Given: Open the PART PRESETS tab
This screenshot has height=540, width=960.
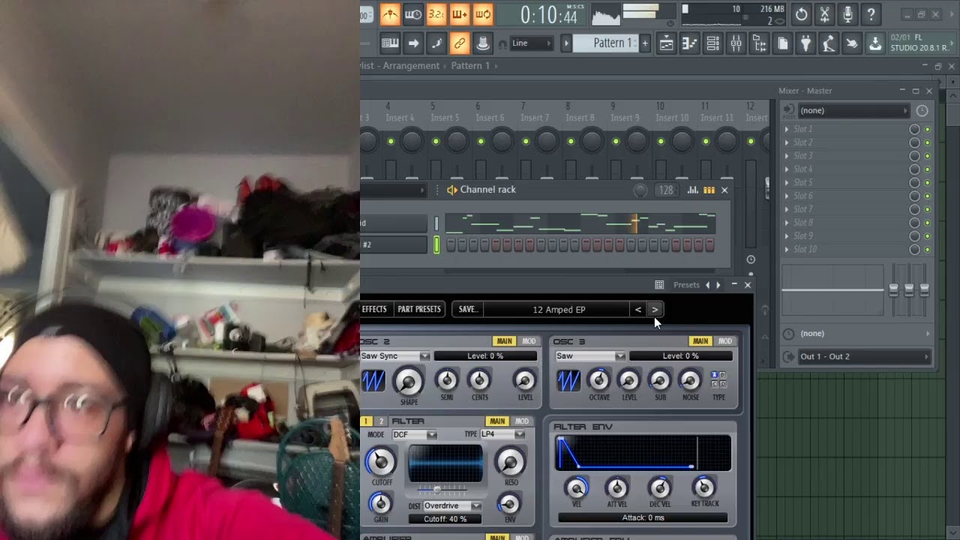Looking at the screenshot, I should point(419,309).
